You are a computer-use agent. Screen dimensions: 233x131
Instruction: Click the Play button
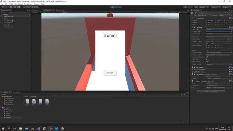(x=112, y=7)
